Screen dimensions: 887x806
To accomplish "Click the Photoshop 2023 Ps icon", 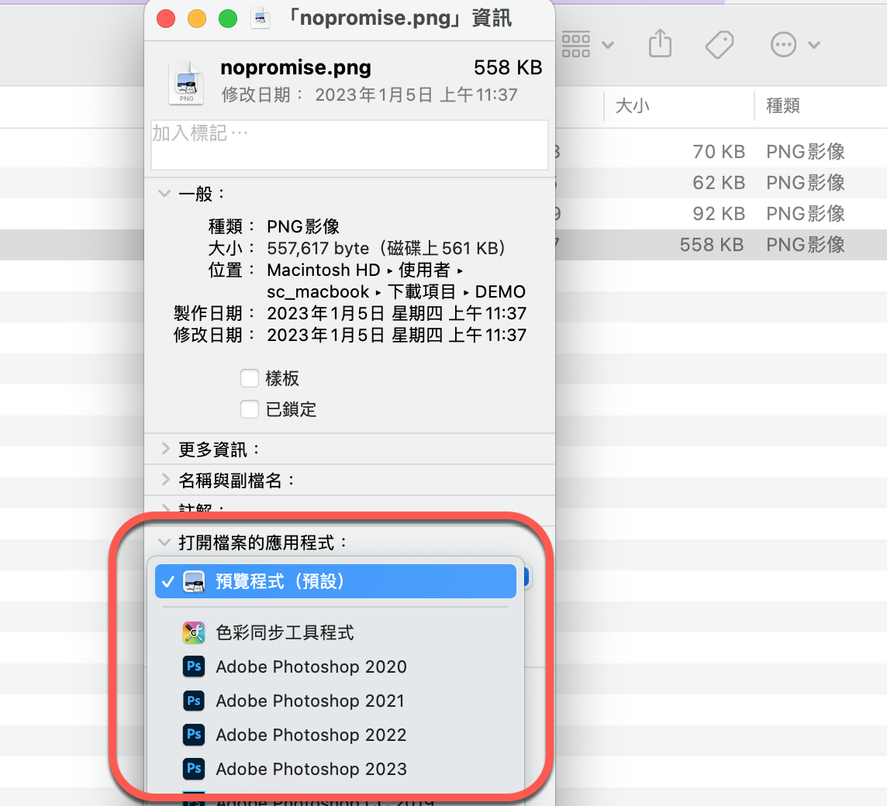I will tap(194, 768).
